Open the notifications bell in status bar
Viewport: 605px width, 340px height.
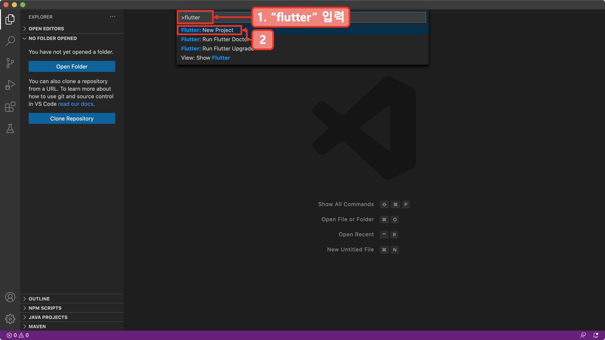[x=596, y=335]
